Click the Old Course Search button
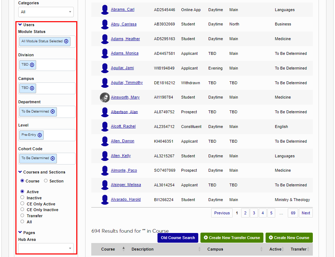The width and height of the screenshot is (335, 257). 178,238
